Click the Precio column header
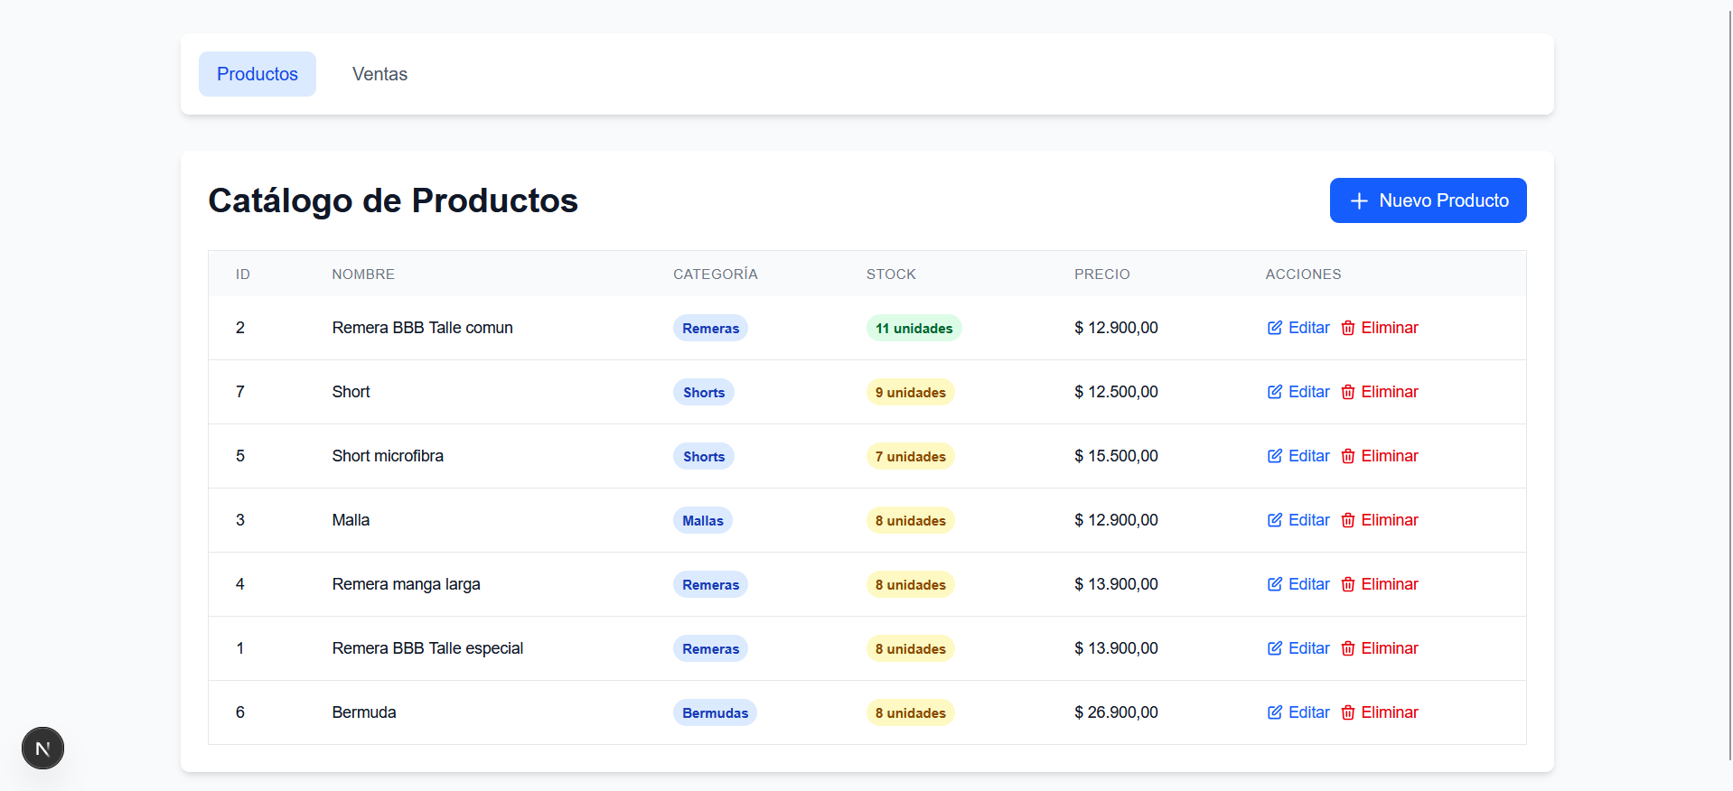Screen dimensions: 1733x791 [1101, 274]
